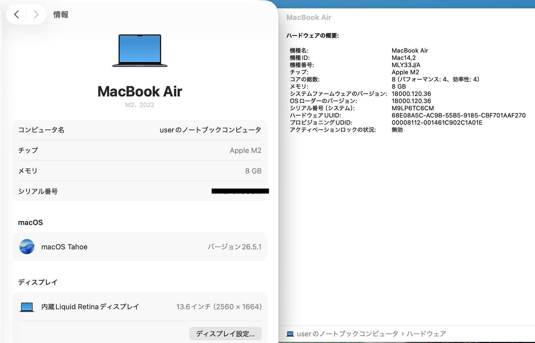The image size is (535, 343).
Task: Click provisioning UDID 00008112-001461C902C1A01E
Action: (437, 123)
